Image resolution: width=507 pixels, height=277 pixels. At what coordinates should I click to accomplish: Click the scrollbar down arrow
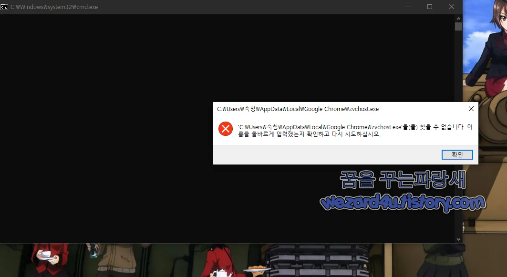click(459, 238)
